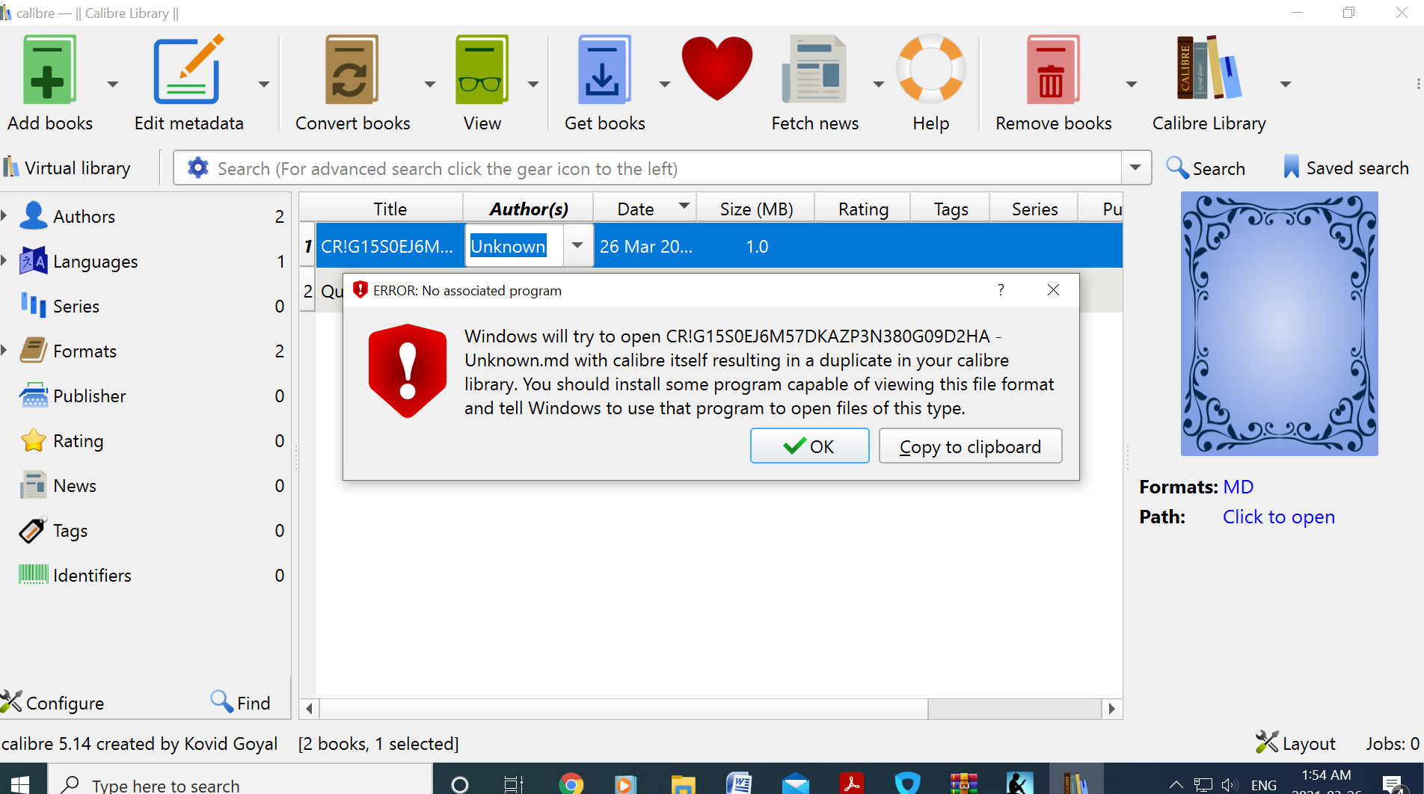Open the Remove books tool

tap(1052, 68)
